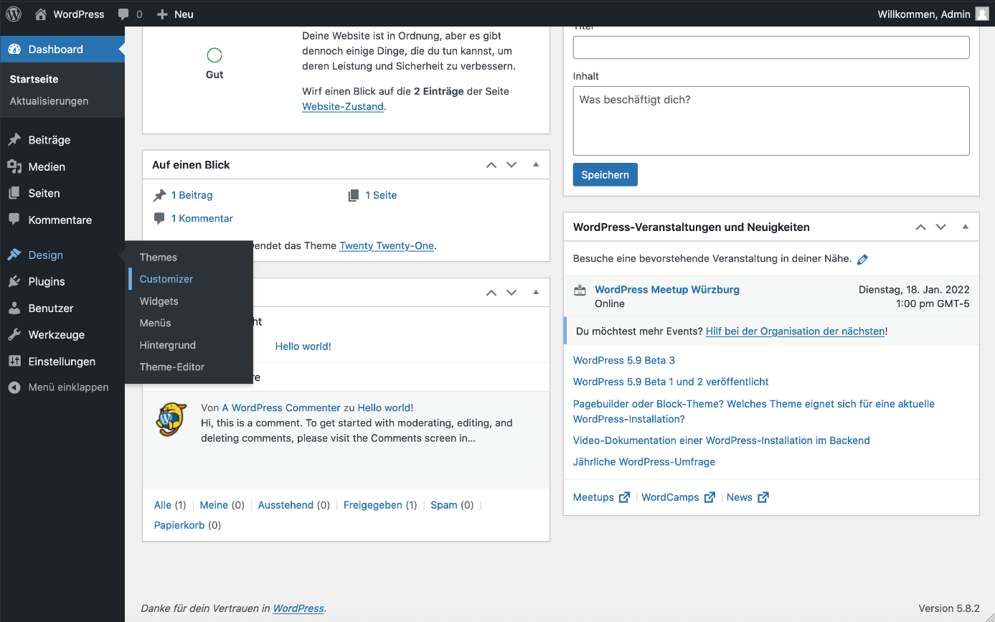This screenshot has width=995, height=622.
Task: Click the page icon next to 1 Seite
Action: click(x=353, y=195)
